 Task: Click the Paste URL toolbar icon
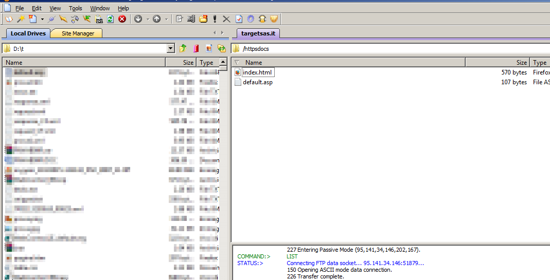99,19
